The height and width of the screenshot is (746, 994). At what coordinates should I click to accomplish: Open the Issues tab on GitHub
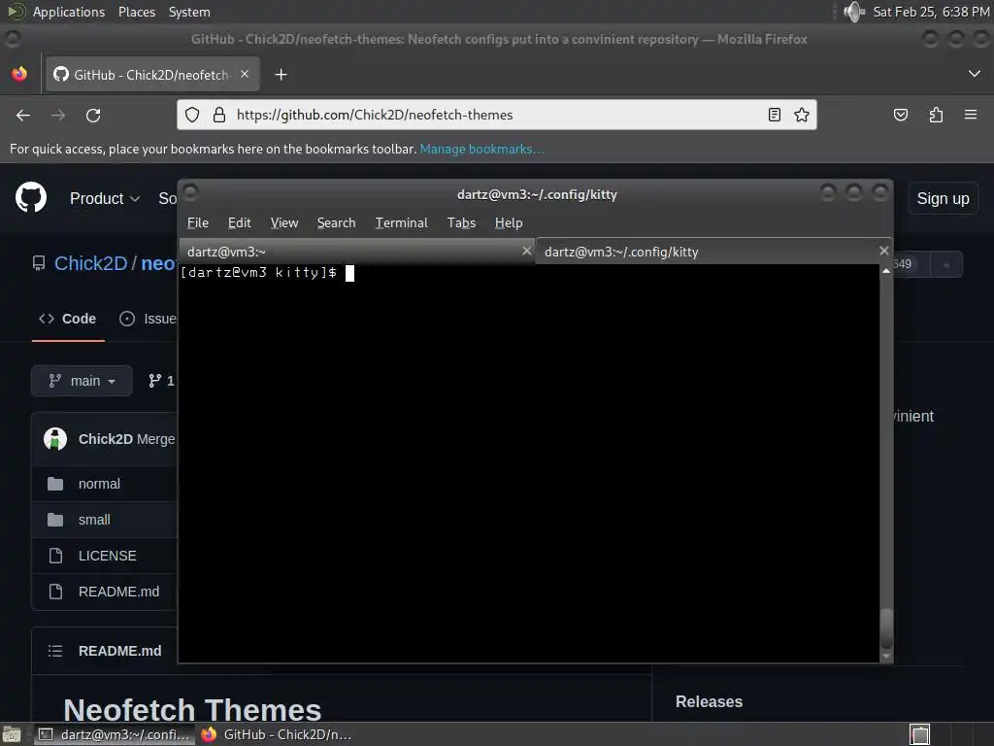(149, 319)
